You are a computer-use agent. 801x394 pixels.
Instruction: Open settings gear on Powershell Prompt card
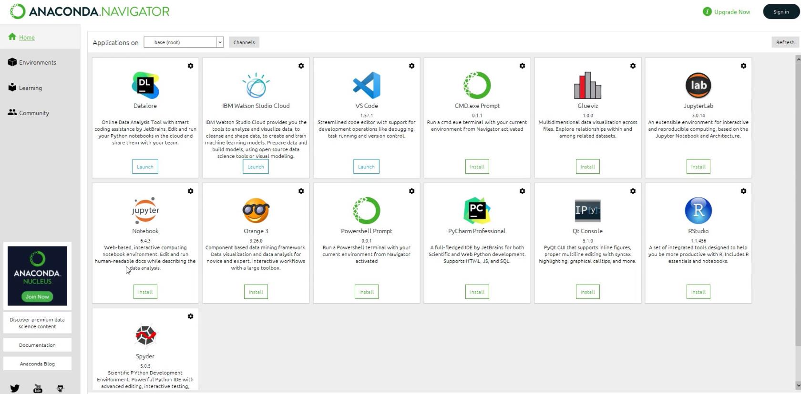(411, 191)
